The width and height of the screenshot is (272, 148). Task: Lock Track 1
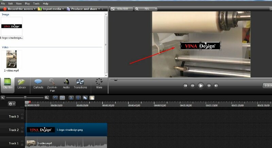(x=22, y=145)
